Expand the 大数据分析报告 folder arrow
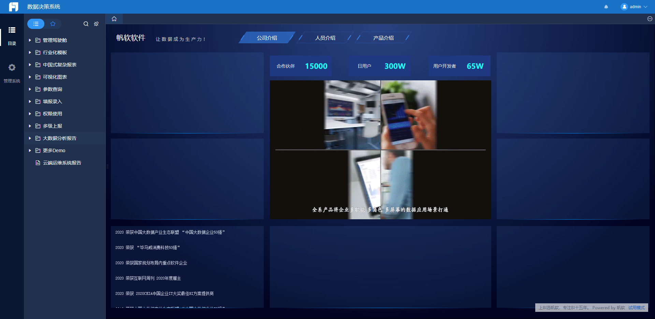 click(x=30, y=138)
